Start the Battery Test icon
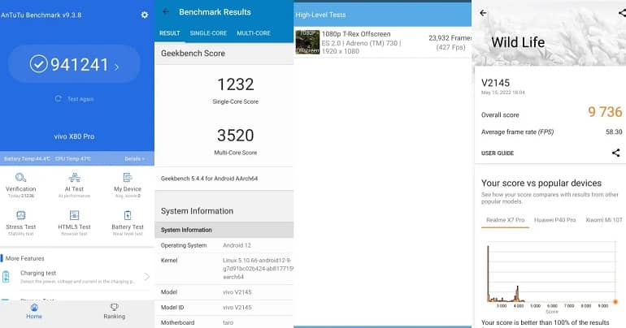The height and width of the screenshot is (328, 626). pos(128,215)
